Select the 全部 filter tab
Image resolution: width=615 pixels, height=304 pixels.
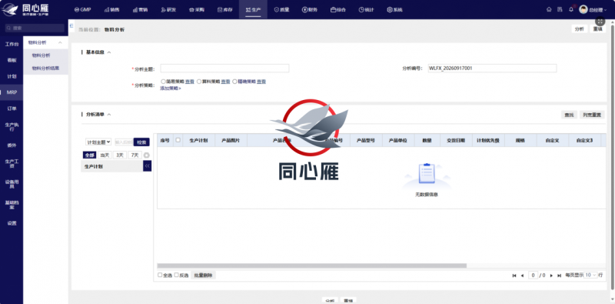point(89,155)
